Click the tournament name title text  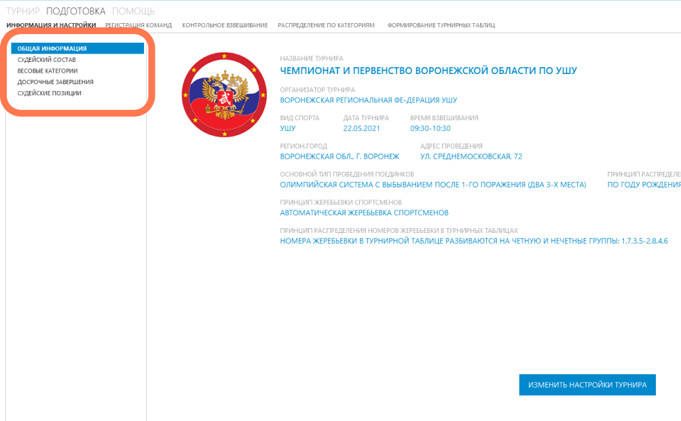point(428,71)
